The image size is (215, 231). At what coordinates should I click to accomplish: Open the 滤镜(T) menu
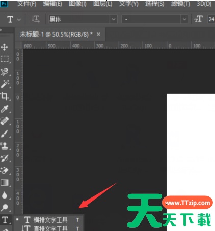180,4
